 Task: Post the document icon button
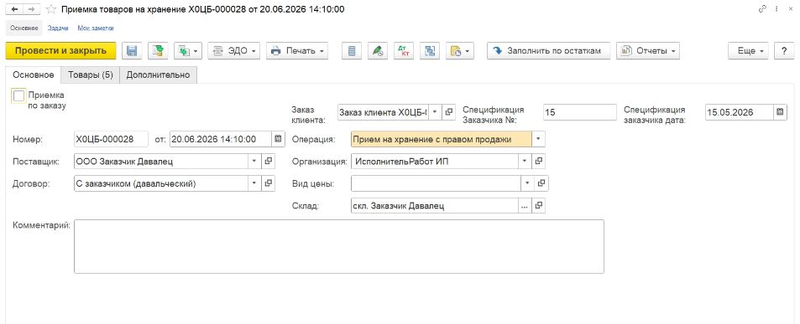click(x=158, y=51)
